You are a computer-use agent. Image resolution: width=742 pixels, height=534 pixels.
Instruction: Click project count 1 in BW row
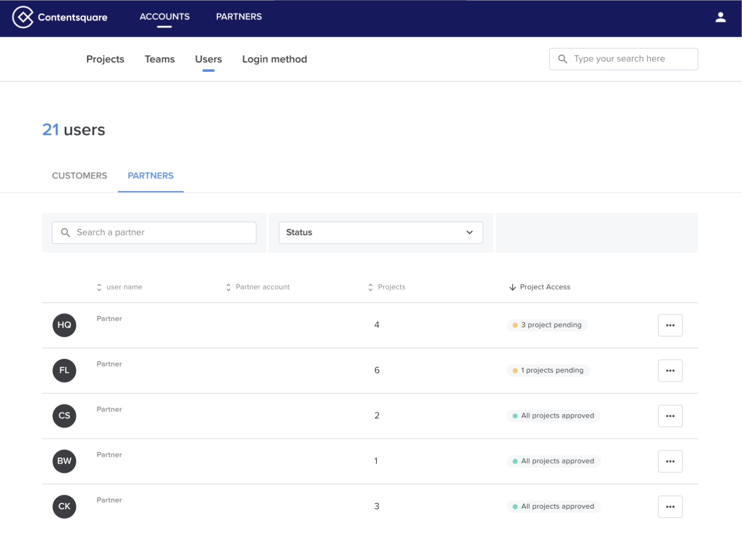click(x=376, y=461)
